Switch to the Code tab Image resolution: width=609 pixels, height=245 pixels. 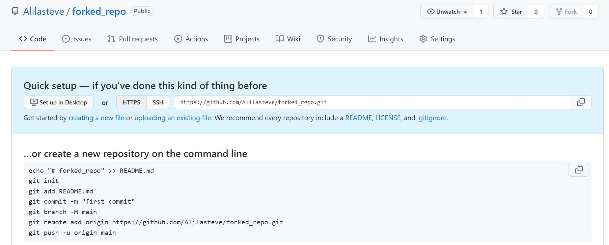[x=33, y=39]
